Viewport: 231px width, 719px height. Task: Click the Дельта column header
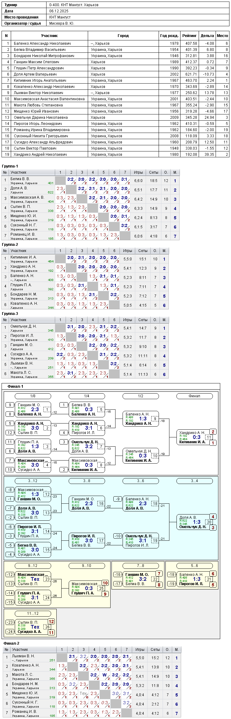pyautogui.click(x=207, y=36)
